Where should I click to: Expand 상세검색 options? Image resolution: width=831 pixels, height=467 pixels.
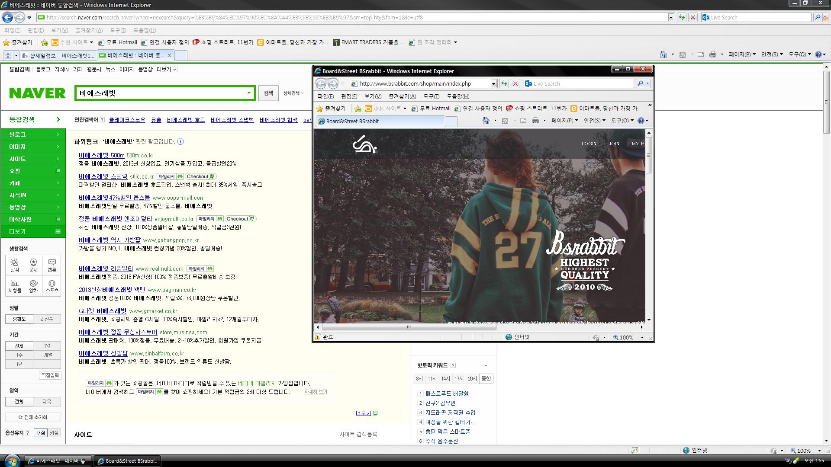[x=293, y=93]
